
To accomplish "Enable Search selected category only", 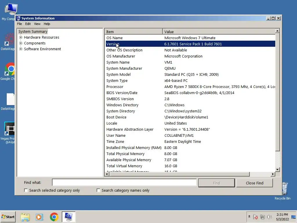I will click(x=26, y=190).
